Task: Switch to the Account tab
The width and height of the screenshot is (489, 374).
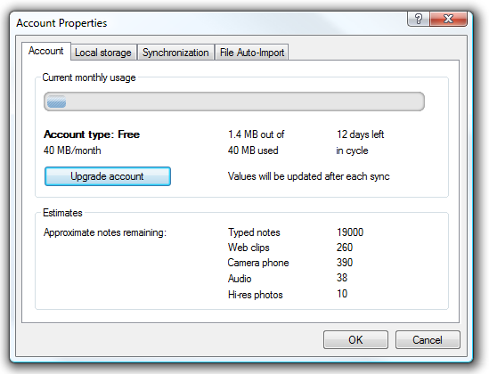Action: click(x=46, y=51)
